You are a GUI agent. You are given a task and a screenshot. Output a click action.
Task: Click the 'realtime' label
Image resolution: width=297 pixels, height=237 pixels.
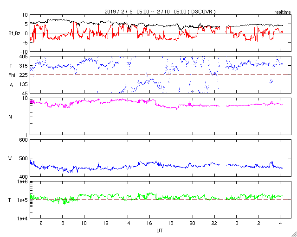[x=283, y=12]
